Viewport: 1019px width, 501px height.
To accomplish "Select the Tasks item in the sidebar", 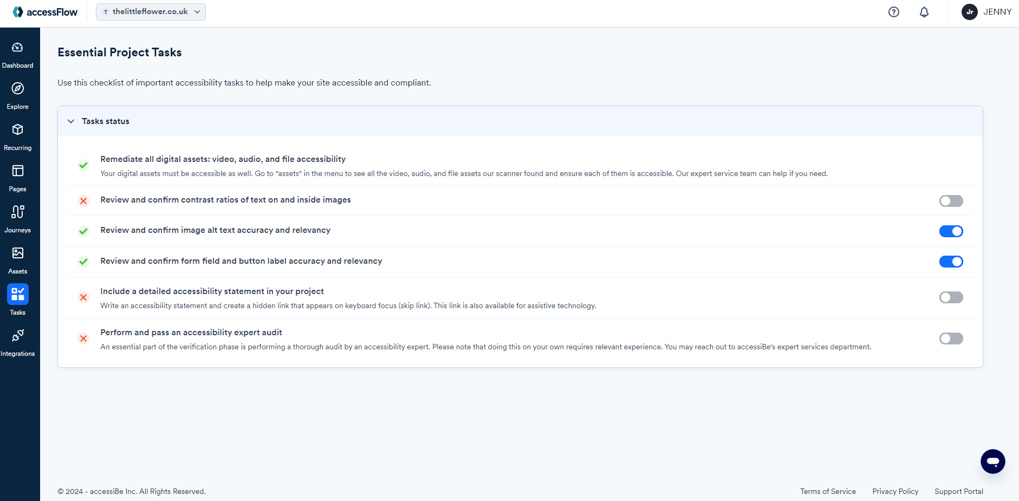I will click(18, 300).
